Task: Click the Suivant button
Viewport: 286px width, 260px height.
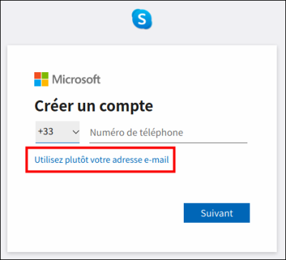Action: point(217,213)
